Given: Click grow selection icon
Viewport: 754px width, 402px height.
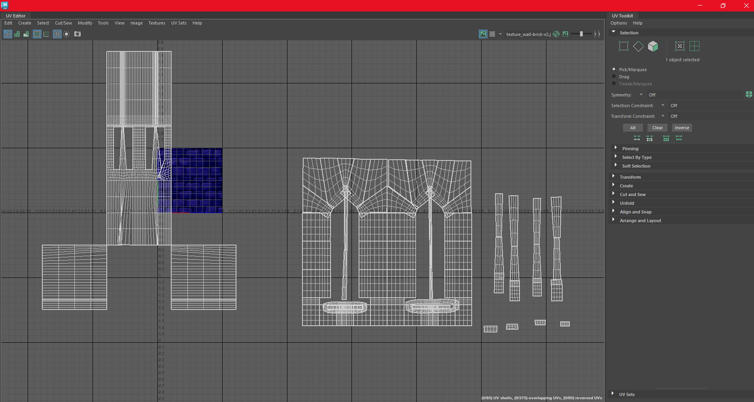Looking at the screenshot, I should pos(666,138).
